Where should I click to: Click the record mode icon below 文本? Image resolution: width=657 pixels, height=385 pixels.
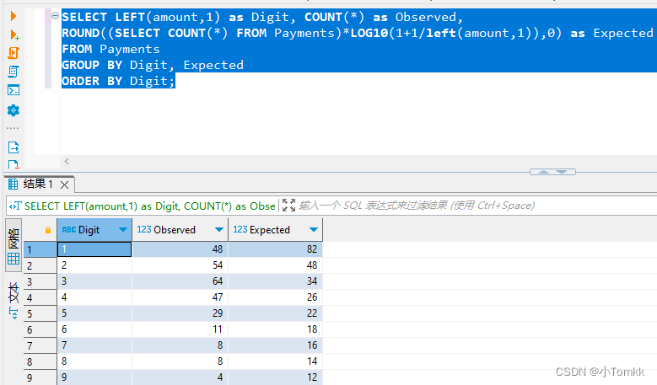coord(13,313)
